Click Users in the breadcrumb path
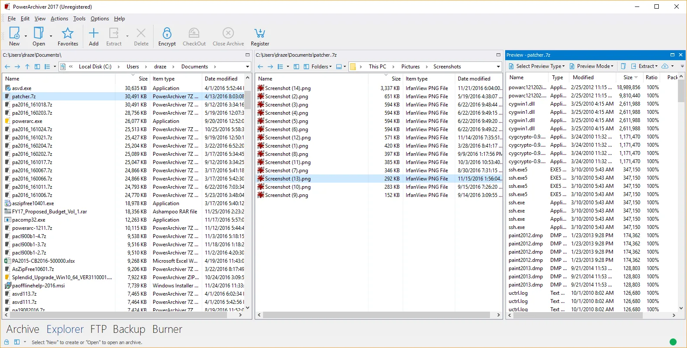The height and width of the screenshot is (348, 687). [133, 67]
